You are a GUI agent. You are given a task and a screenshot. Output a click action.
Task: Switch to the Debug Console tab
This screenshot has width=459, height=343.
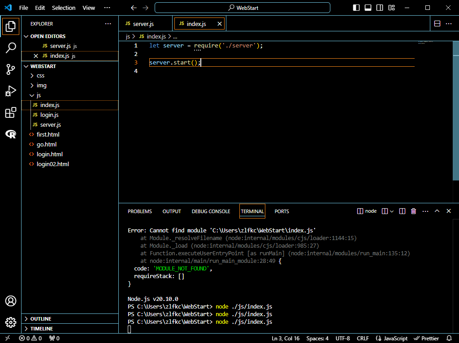pyautogui.click(x=211, y=211)
